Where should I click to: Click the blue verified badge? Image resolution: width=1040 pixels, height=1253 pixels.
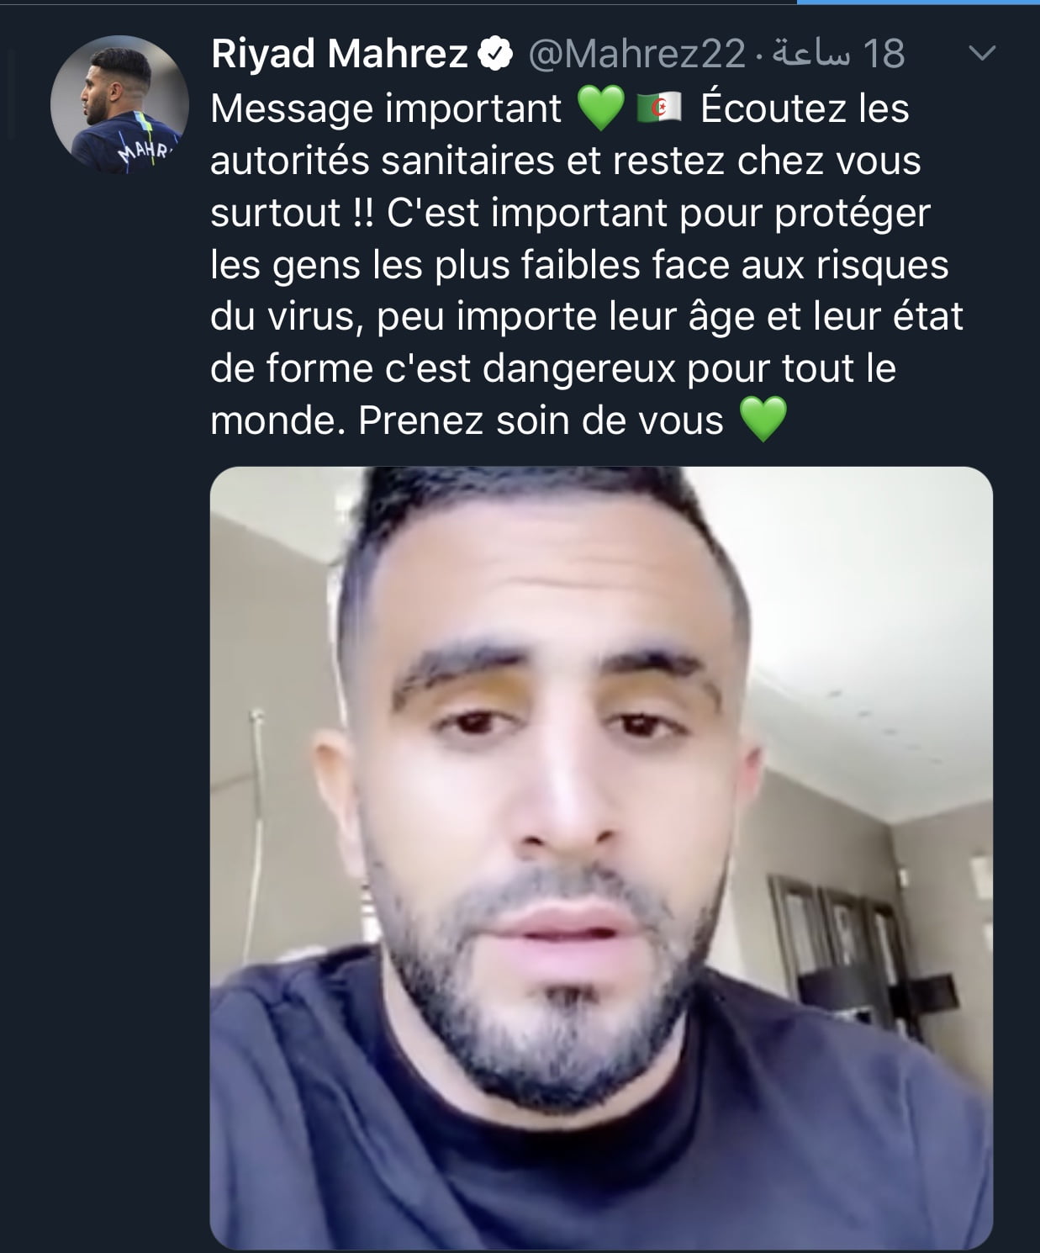click(x=496, y=55)
